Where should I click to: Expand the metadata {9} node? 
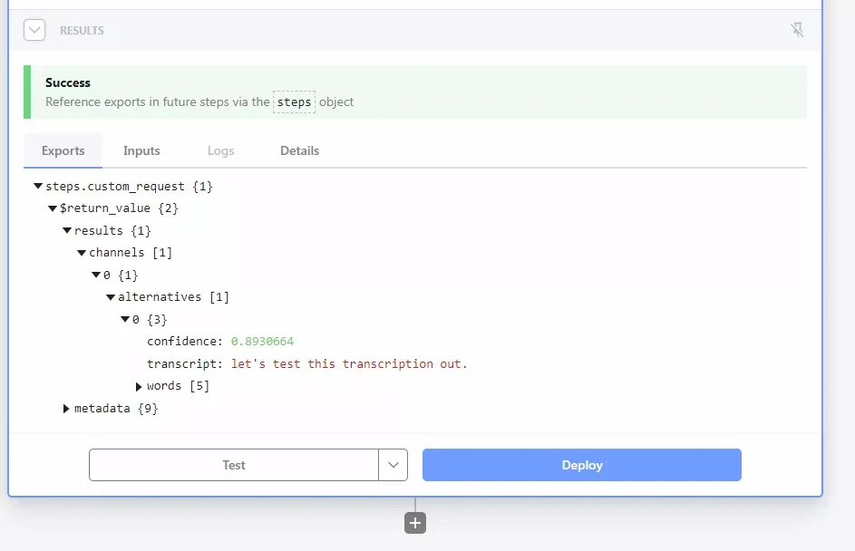[x=66, y=409]
